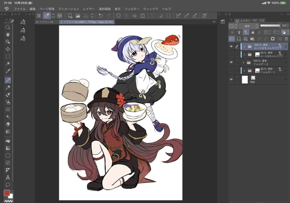Select the Rectangle selection marquee tool

tap(8, 56)
